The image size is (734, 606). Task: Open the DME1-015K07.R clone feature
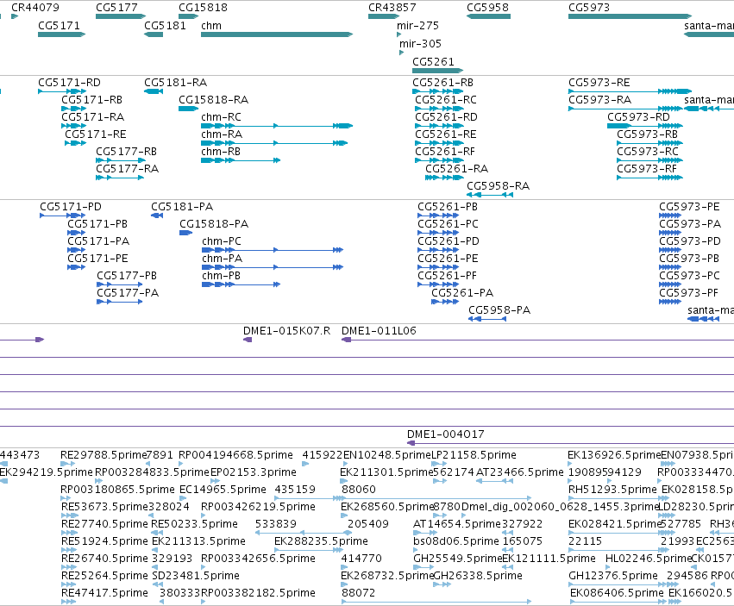tap(248, 340)
